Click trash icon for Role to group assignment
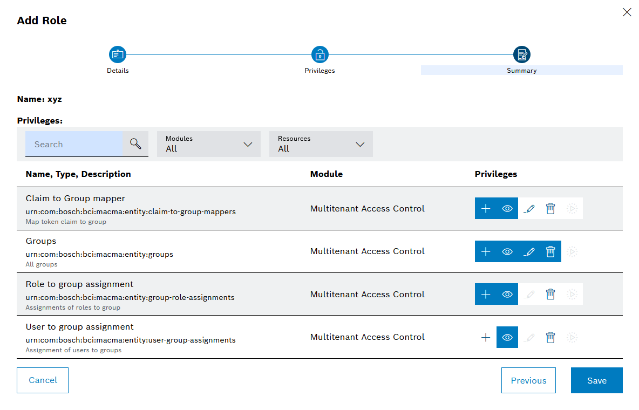This screenshot has width=639, height=410. (x=550, y=294)
